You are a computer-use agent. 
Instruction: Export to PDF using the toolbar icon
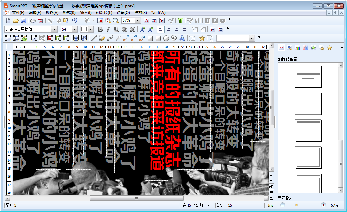pyautogui.click(x=40, y=20)
